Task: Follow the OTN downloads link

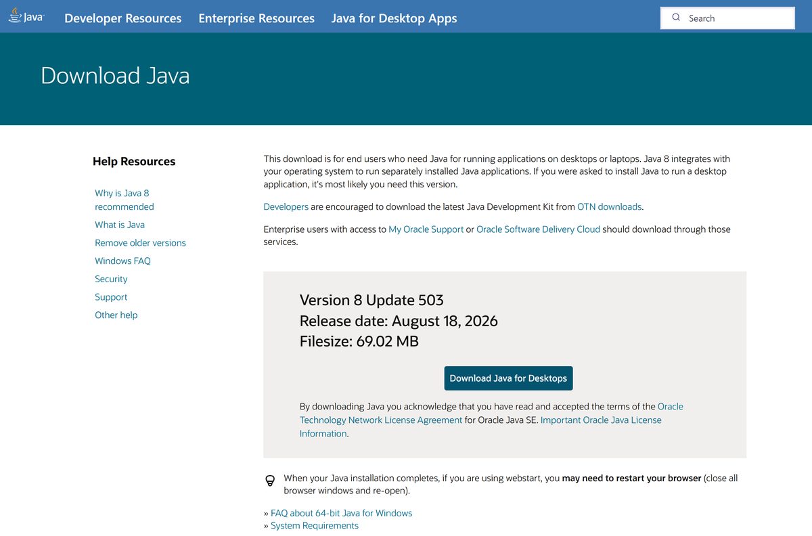Action: (609, 207)
